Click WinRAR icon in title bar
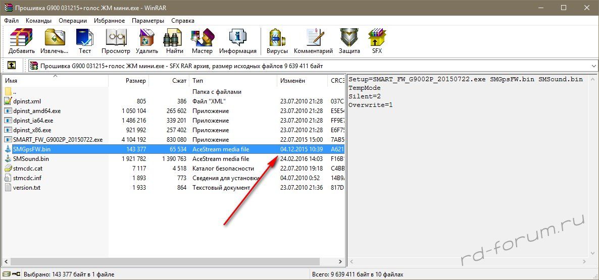Image resolution: width=599 pixels, height=280 pixels. click(x=8, y=8)
